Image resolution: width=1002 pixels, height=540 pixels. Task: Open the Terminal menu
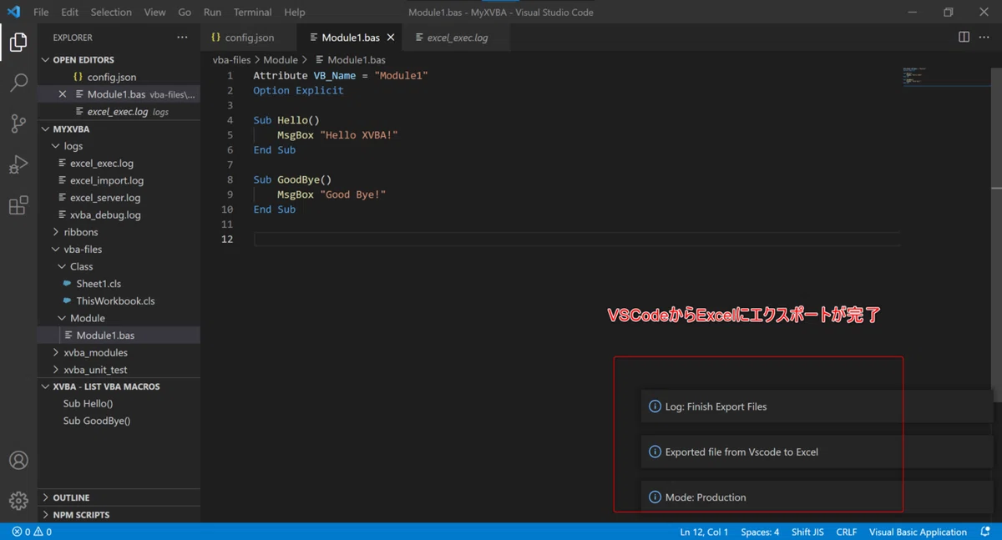pyautogui.click(x=252, y=13)
